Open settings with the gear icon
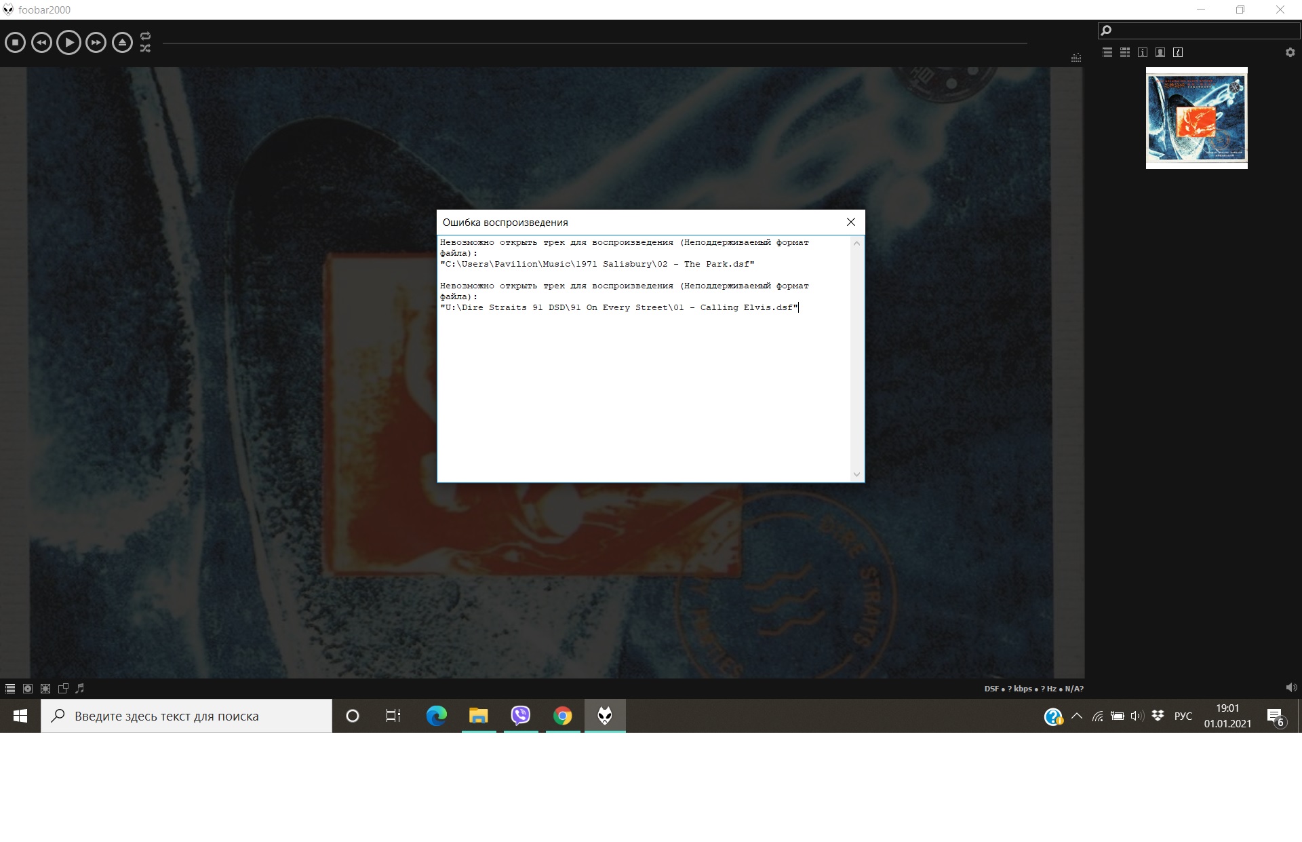Screen dimensions: 1302x842 [1290, 52]
